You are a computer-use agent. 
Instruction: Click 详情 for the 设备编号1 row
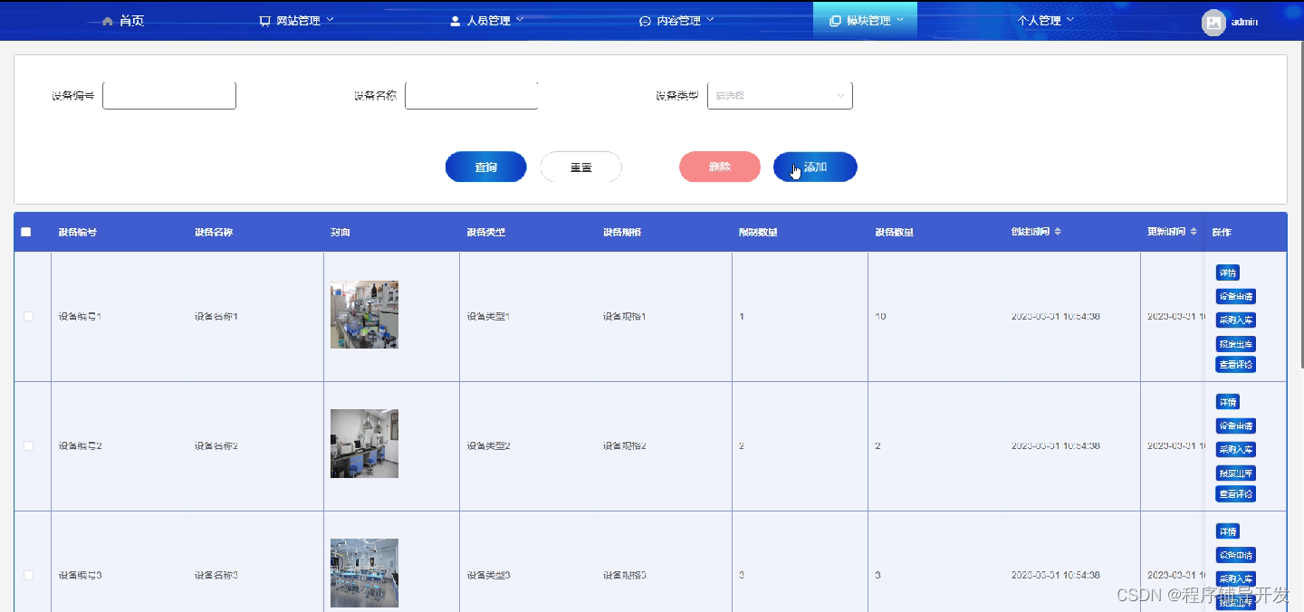[x=1228, y=273]
